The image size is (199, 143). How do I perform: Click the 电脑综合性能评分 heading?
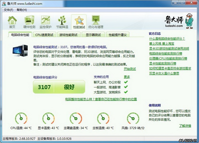(x=45, y=77)
